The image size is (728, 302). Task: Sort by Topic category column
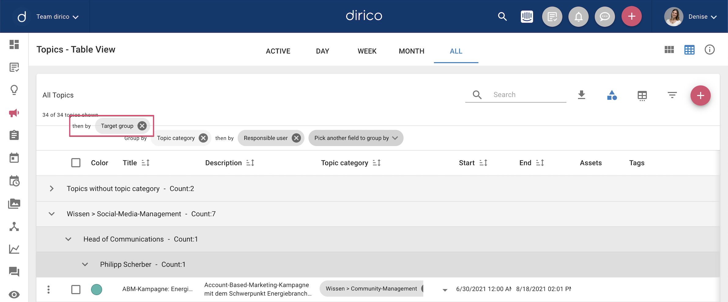[377, 163]
